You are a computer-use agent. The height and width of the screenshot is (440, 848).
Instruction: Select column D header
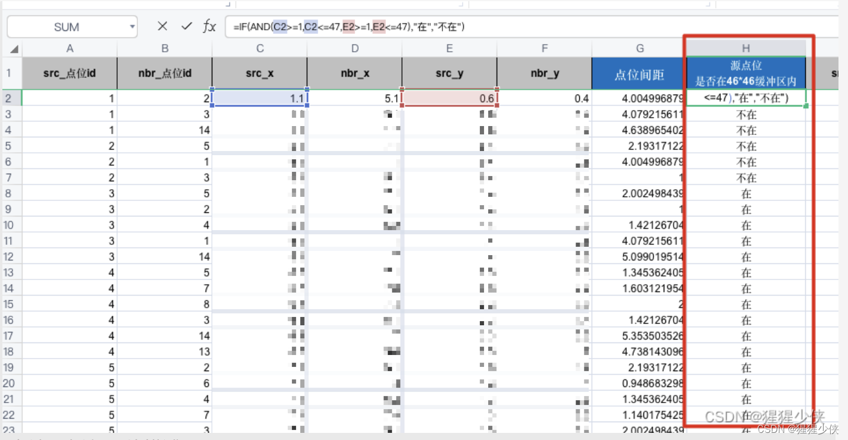(354, 49)
